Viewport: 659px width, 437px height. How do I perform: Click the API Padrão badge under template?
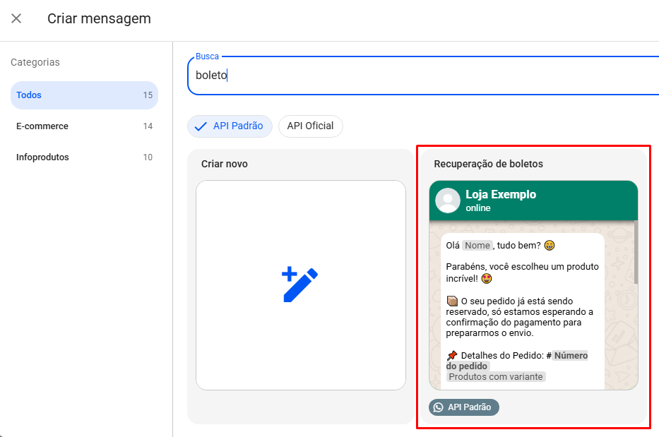pos(464,407)
